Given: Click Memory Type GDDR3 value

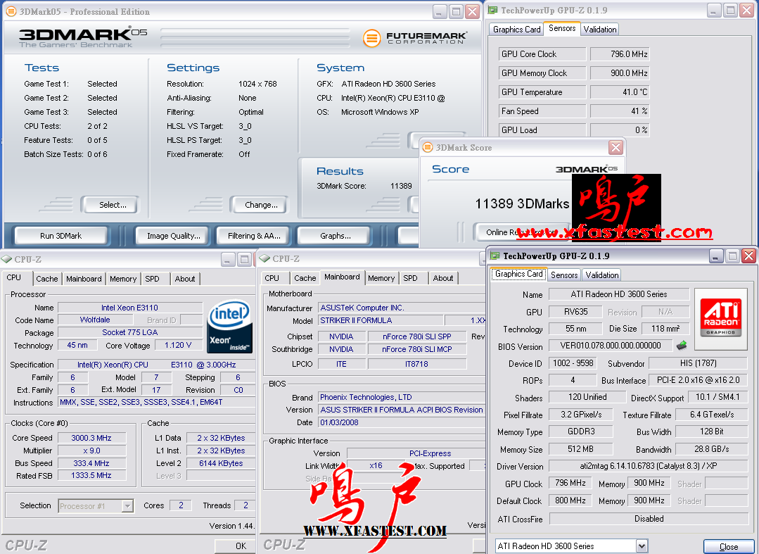Looking at the screenshot, I should point(581,431).
